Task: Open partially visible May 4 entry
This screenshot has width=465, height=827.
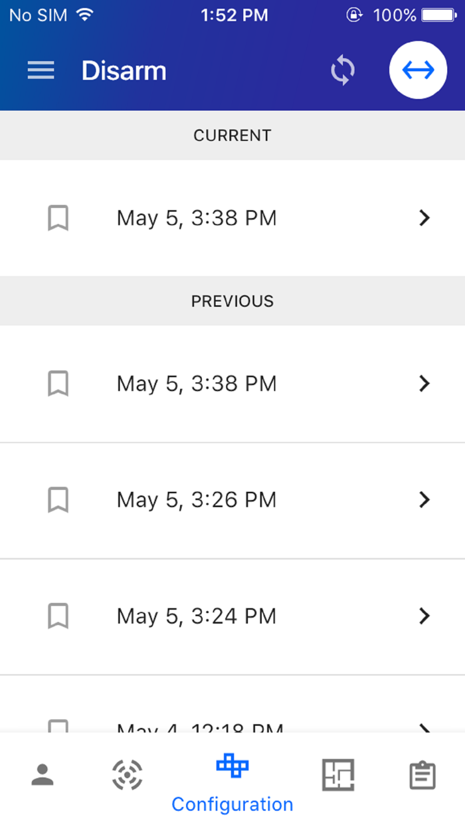Action: pyautogui.click(x=232, y=705)
